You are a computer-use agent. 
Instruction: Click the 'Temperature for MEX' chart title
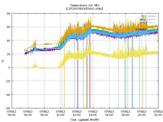(x=85, y=5)
